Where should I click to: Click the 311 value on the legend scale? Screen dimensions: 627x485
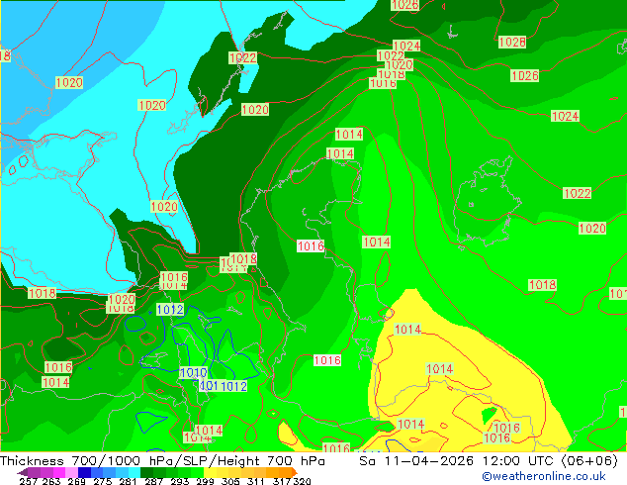tap(255, 481)
